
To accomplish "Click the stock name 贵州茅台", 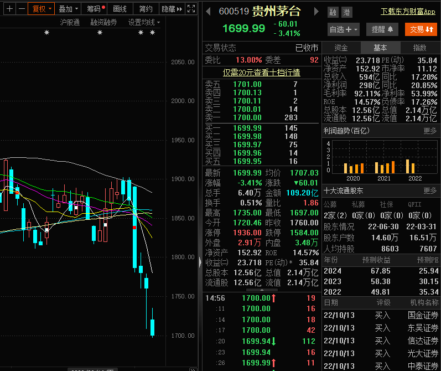I will (x=276, y=12).
